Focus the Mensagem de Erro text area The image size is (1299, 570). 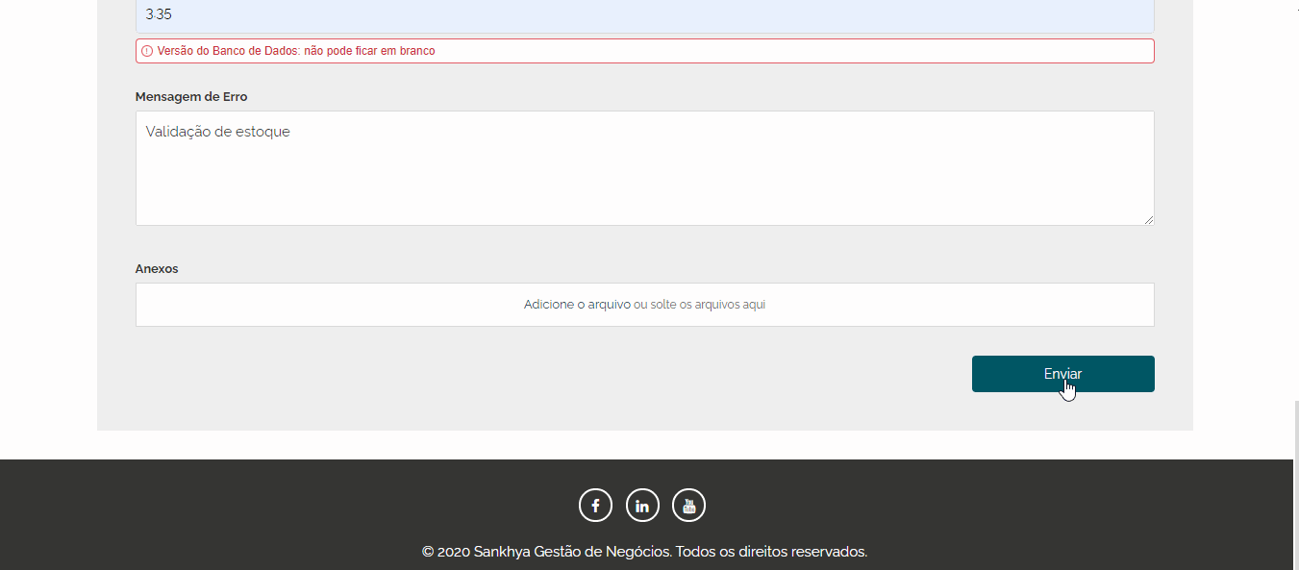tap(644, 168)
